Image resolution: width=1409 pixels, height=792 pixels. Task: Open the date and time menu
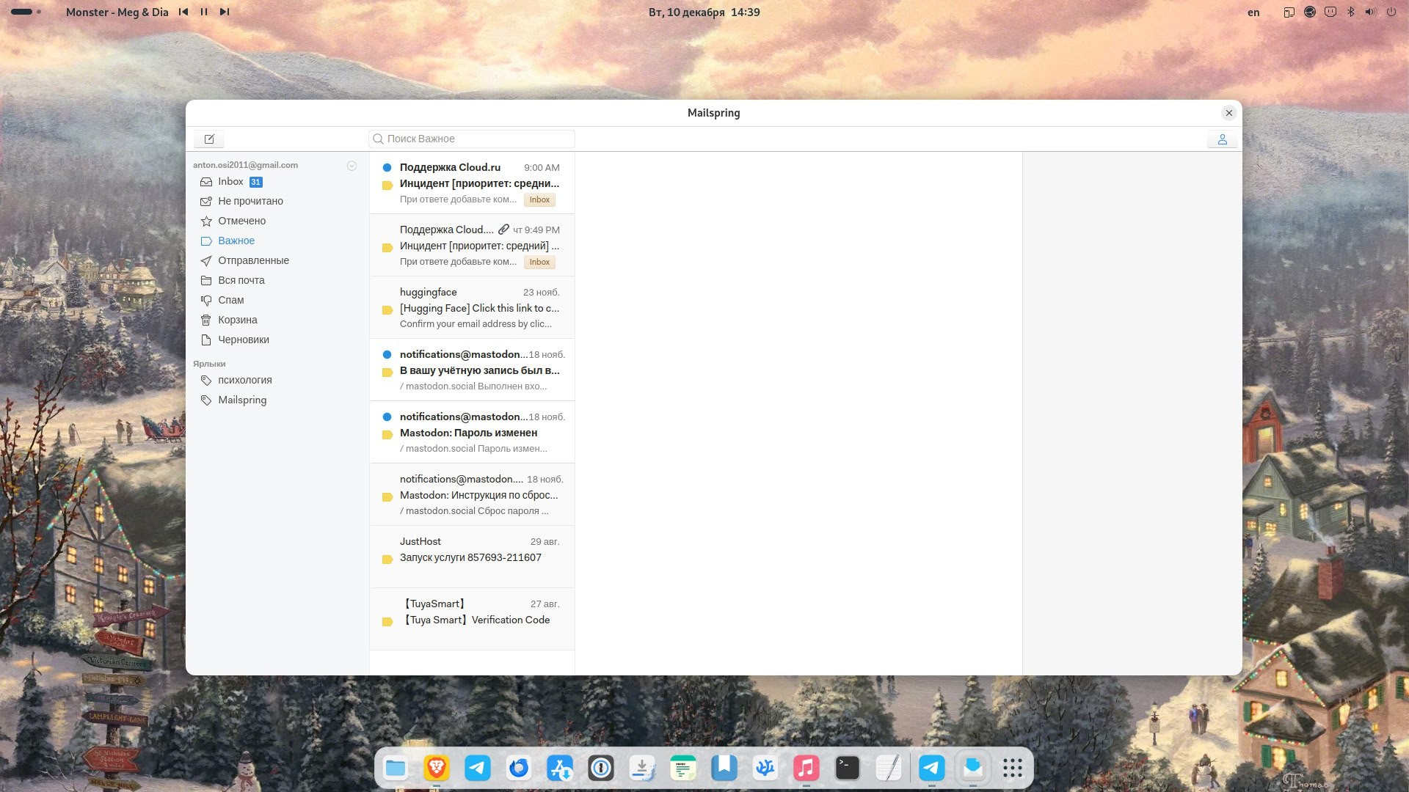pyautogui.click(x=704, y=12)
